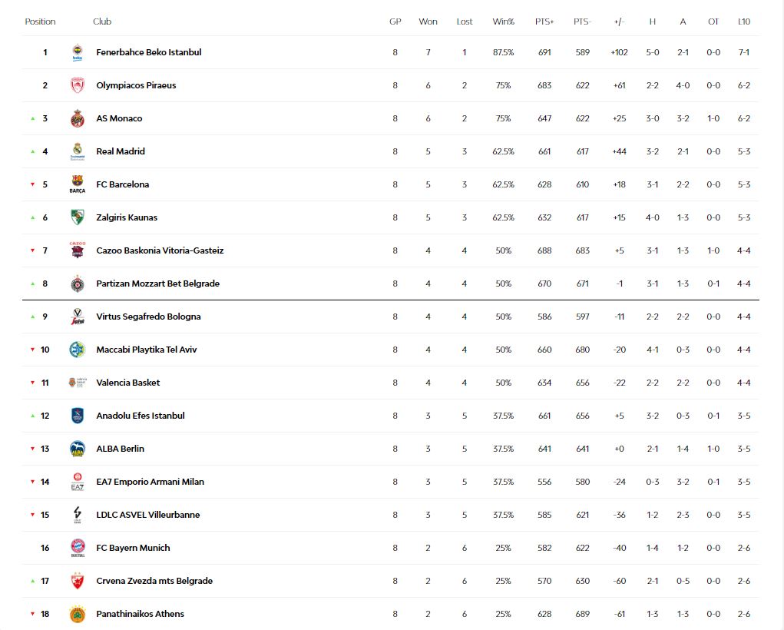
Task: Click the Won column header
Action: tap(428, 22)
